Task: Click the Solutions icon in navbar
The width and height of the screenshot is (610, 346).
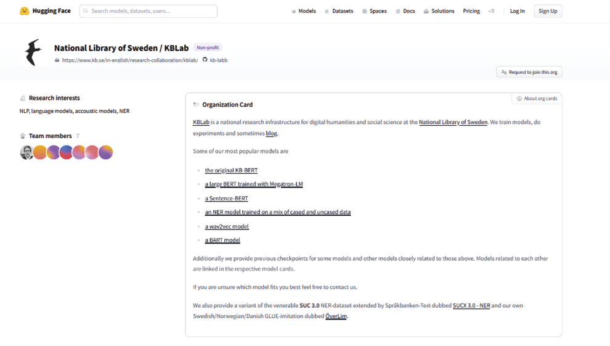Action: [426, 11]
